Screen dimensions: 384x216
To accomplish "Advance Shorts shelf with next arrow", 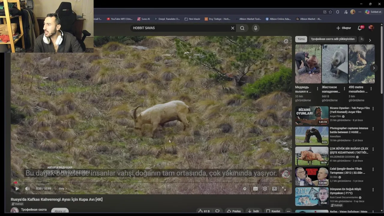I will pyautogui.click(x=374, y=68).
